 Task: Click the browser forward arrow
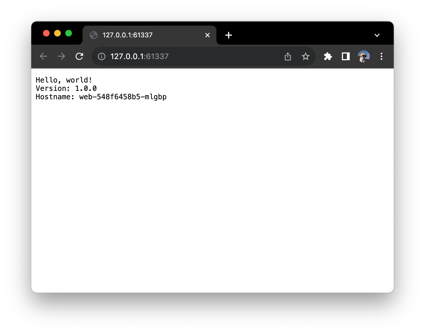(x=61, y=56)
